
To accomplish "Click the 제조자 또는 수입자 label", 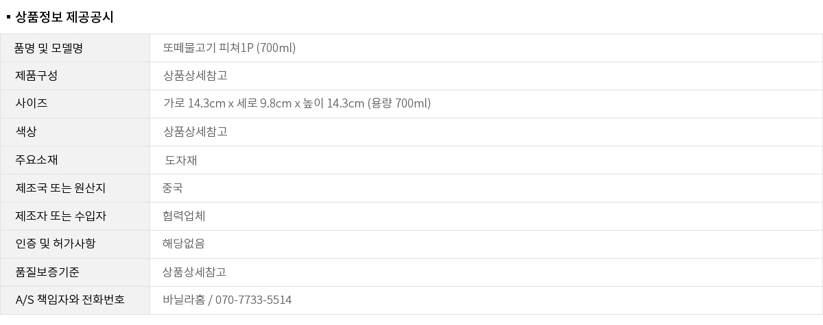I will tap(60, 216).
